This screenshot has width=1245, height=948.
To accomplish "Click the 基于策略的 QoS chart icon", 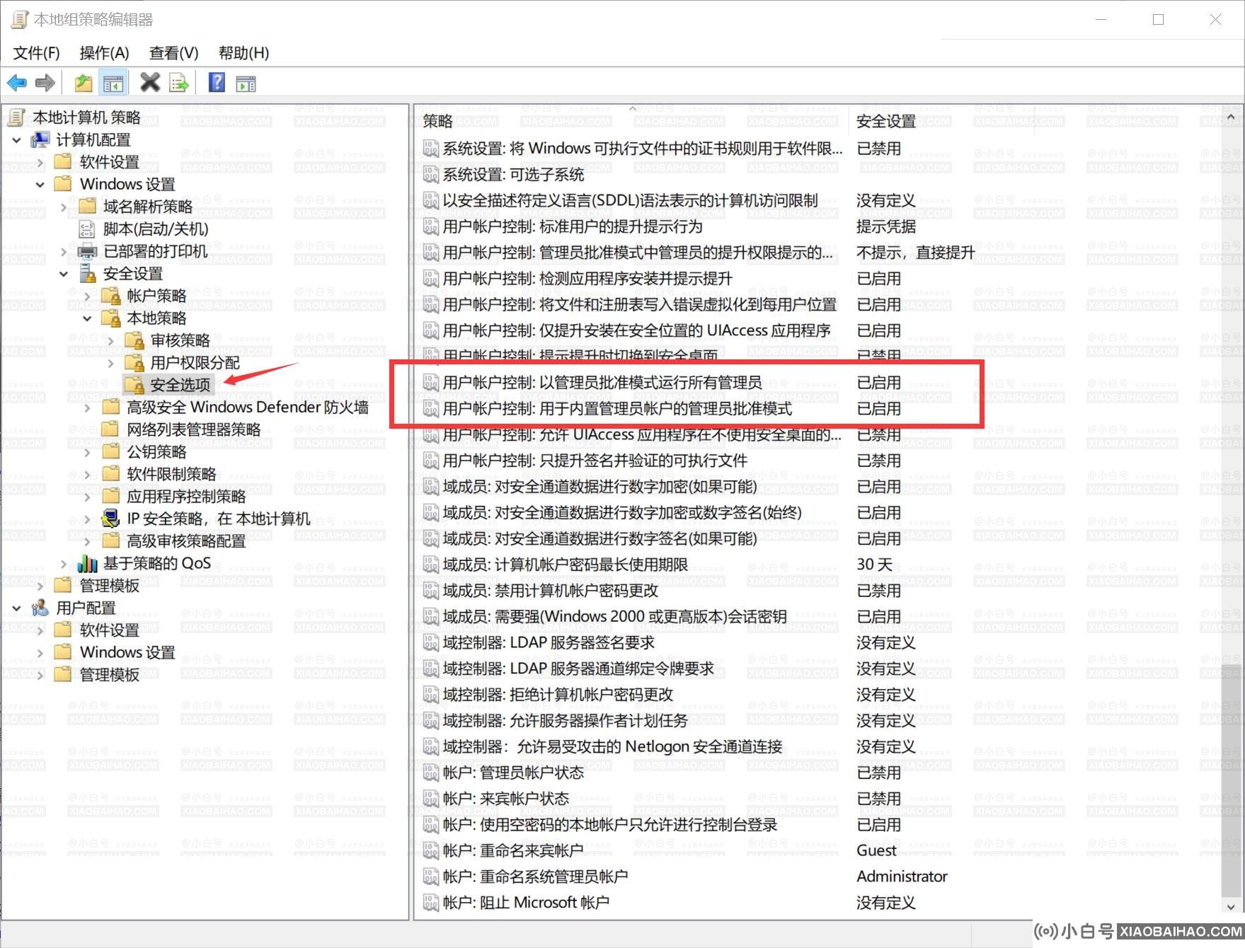I will coord(87,563).
